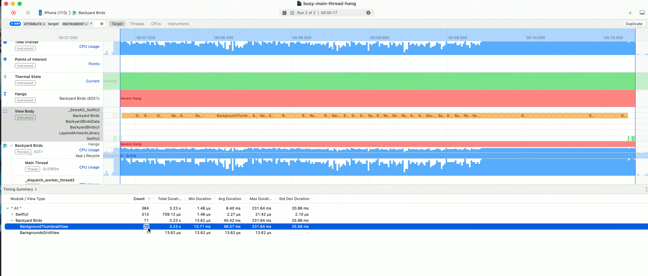The width and height of the screenshot is (648, 276).
Task: Click the Instrument badge under Thermal State
Action: (x=25, y=83)
